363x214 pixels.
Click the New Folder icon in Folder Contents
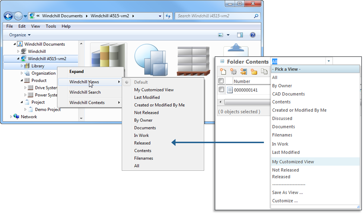(254, 71)
